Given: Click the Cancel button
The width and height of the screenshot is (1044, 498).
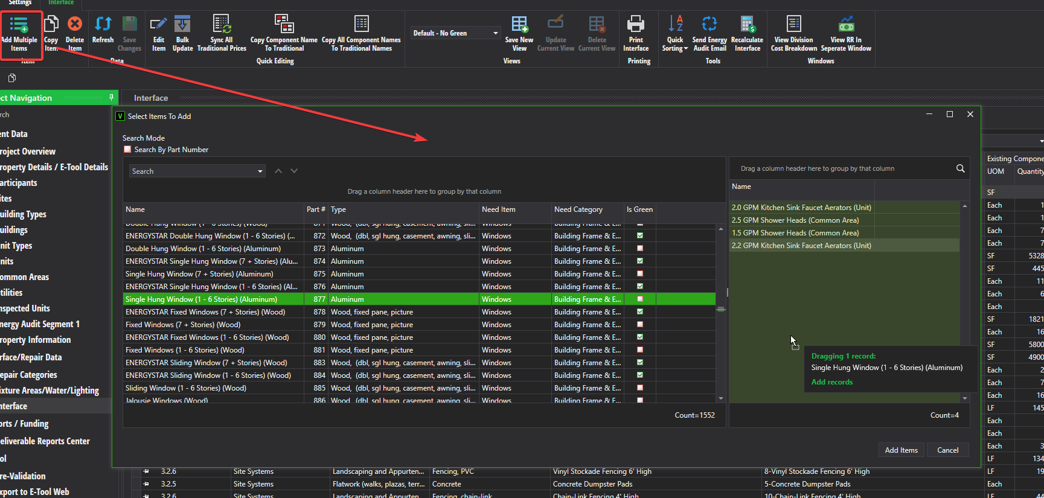Looking at the screenshot, I should click(x=947, y=450).
